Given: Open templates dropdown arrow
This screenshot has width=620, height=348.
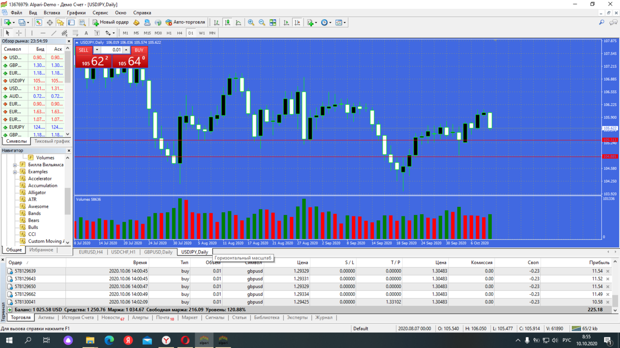Looking at the screenshot, I should [345, 23].
